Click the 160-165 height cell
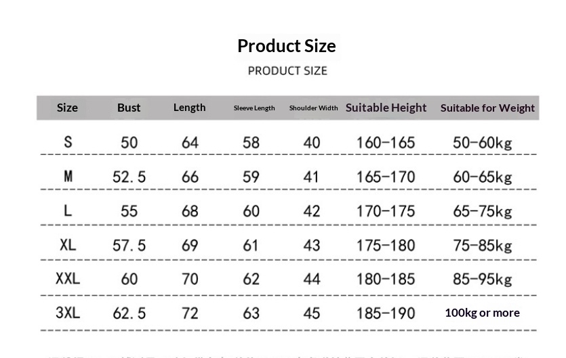566x358 pixels. pyautogui.click(x=386, y=143)
